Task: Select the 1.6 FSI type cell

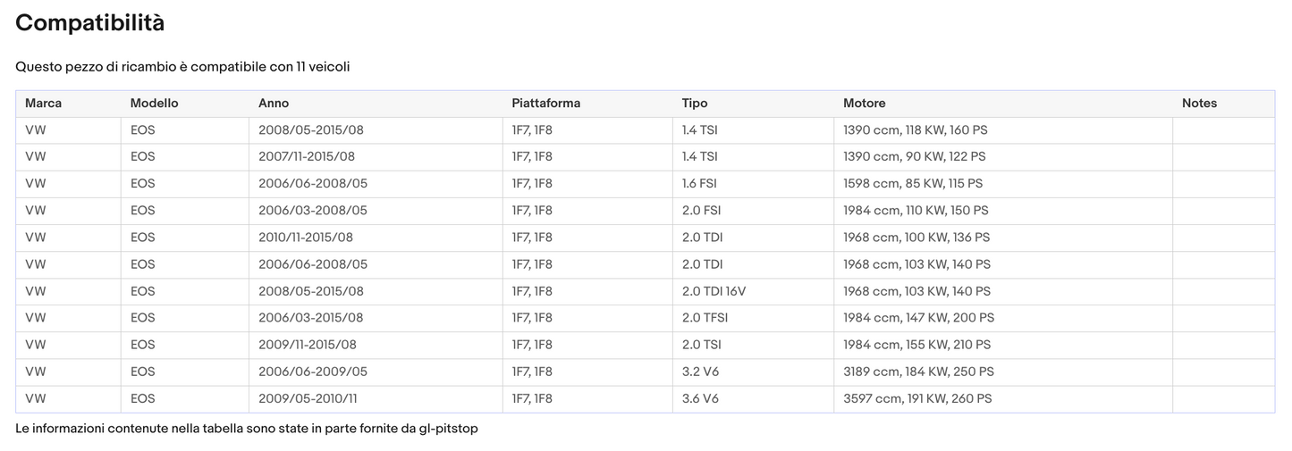Action: click(x=699, y=184)
